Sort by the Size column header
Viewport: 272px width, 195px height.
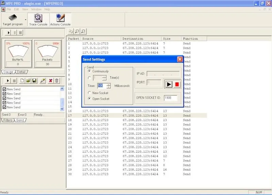tap(171, 39)
